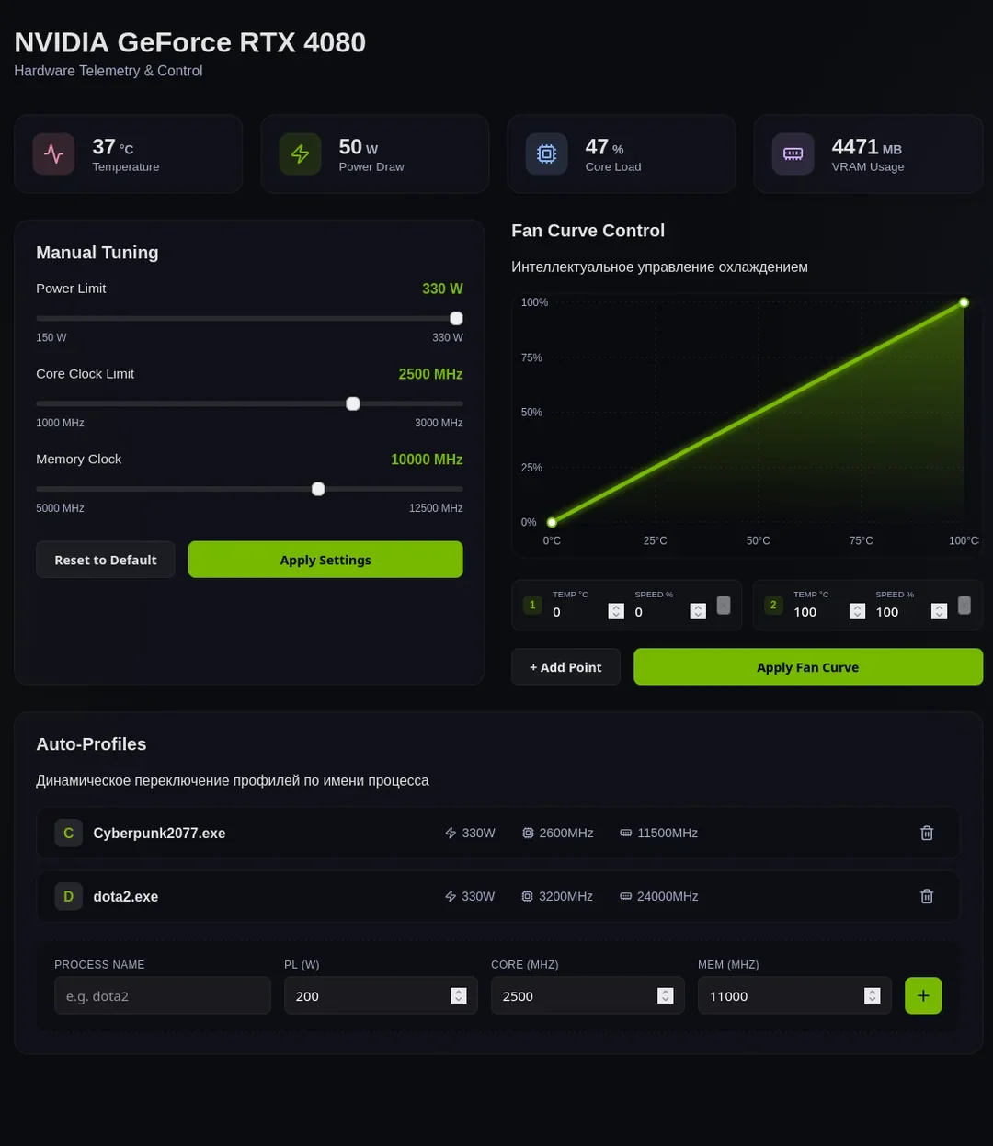993x1146 pixels.
Task: Click point 1 SPEED value field
Action: tap(670, 612)
